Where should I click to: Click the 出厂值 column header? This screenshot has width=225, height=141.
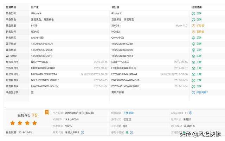pyautogui.click(x=35, y=7)
